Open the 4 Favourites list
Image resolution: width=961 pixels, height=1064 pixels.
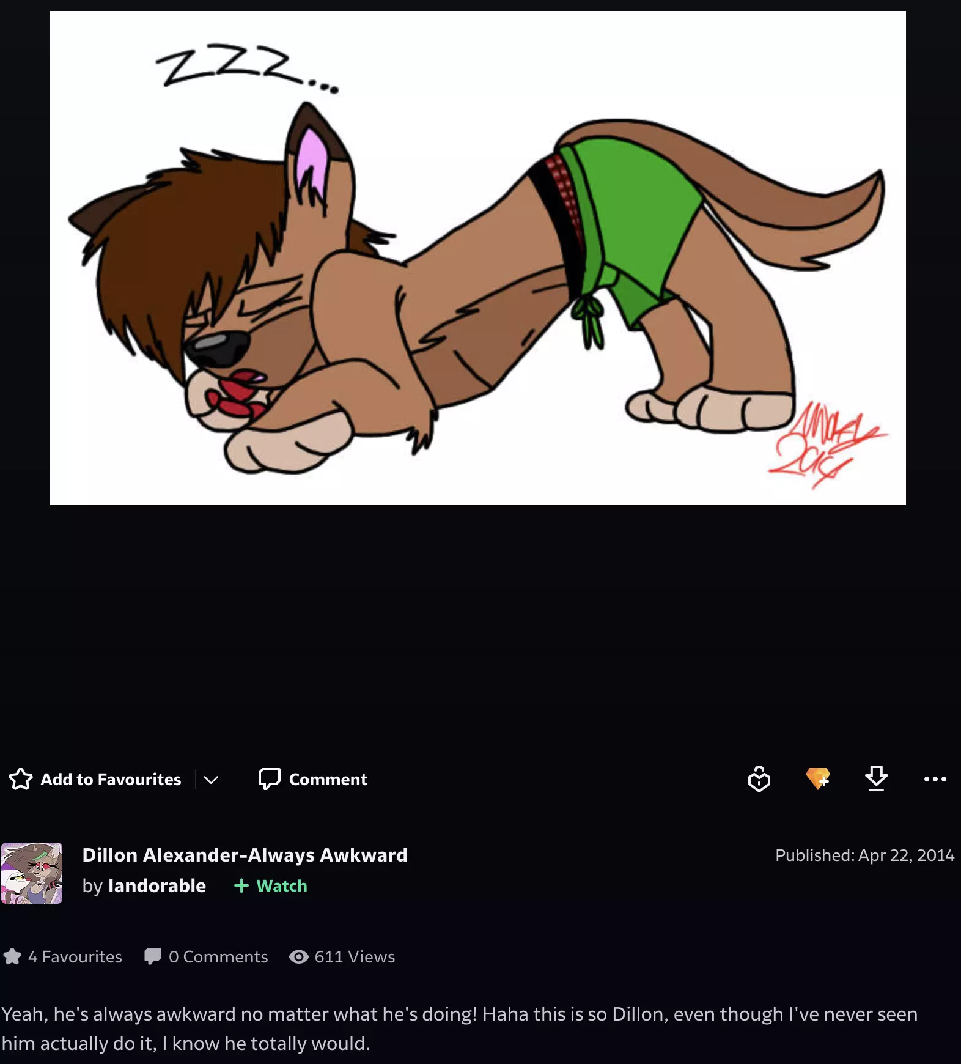(x=62, y=957)
